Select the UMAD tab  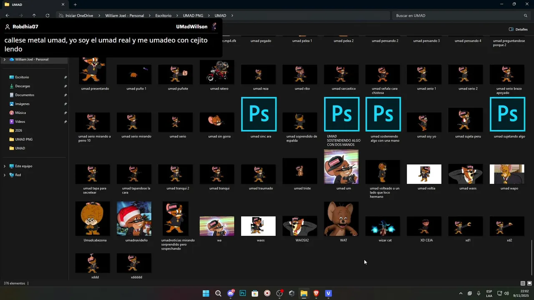(x=35, y=5)
